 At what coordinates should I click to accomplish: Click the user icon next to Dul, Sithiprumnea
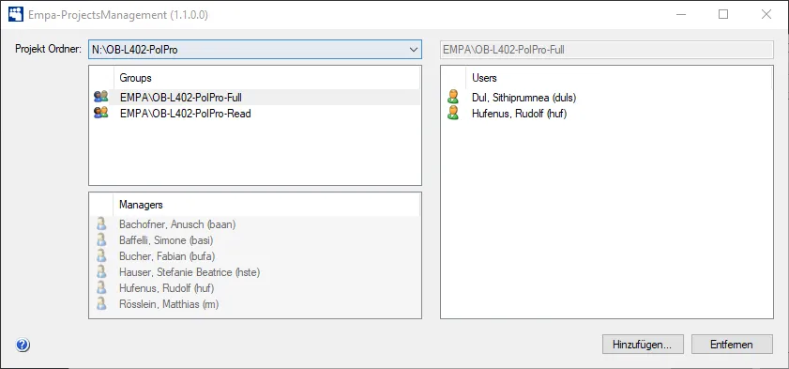(453, 97)
